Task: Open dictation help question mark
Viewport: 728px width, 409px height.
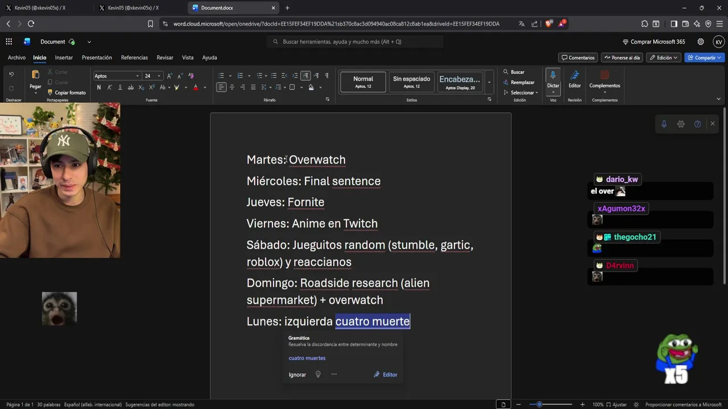Action: pyautogui.click(x=697, y=124)
